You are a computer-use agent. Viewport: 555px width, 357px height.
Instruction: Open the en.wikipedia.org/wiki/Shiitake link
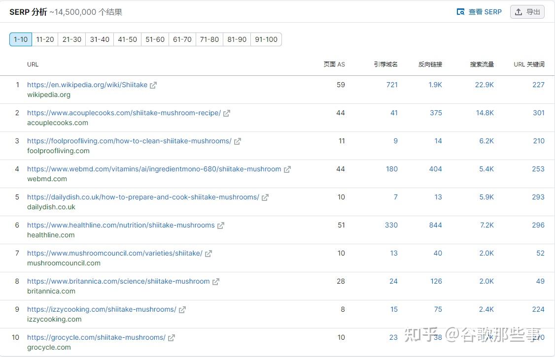[x=87, y=85]
